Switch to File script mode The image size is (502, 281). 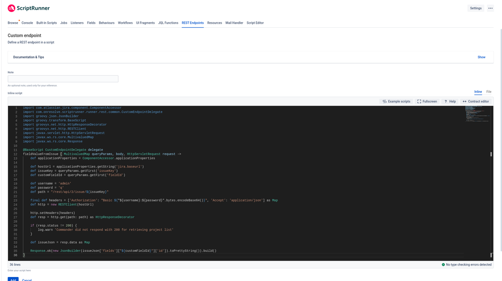pyautogui.click(x=488, y=91)
